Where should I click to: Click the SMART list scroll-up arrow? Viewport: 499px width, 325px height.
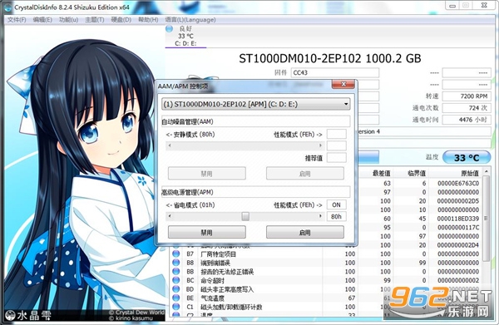pos(486,172)
